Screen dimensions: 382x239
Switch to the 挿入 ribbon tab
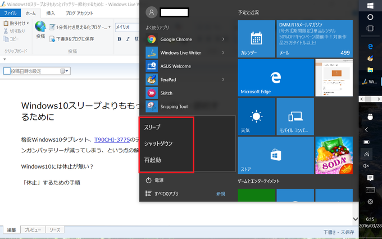pos(51,12)
